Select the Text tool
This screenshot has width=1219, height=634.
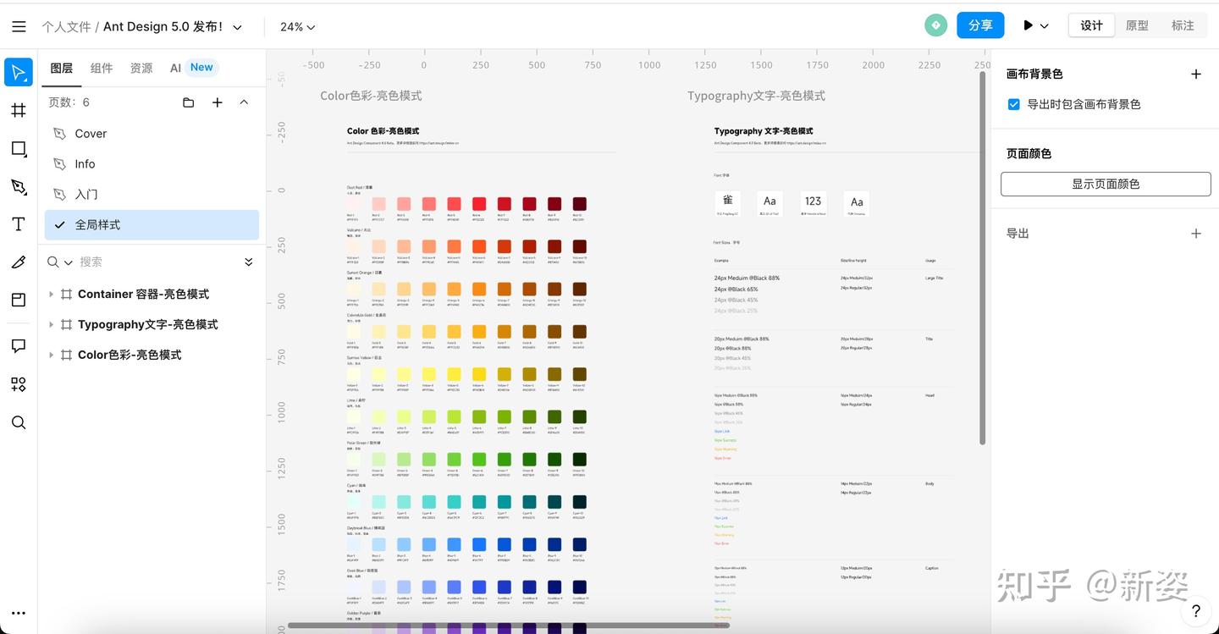click(19, 224)
